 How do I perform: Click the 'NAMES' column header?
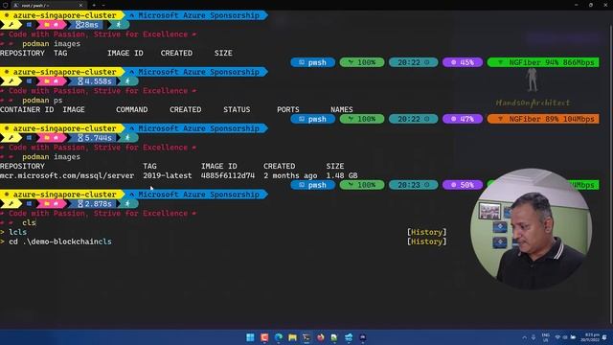point(342,109)
